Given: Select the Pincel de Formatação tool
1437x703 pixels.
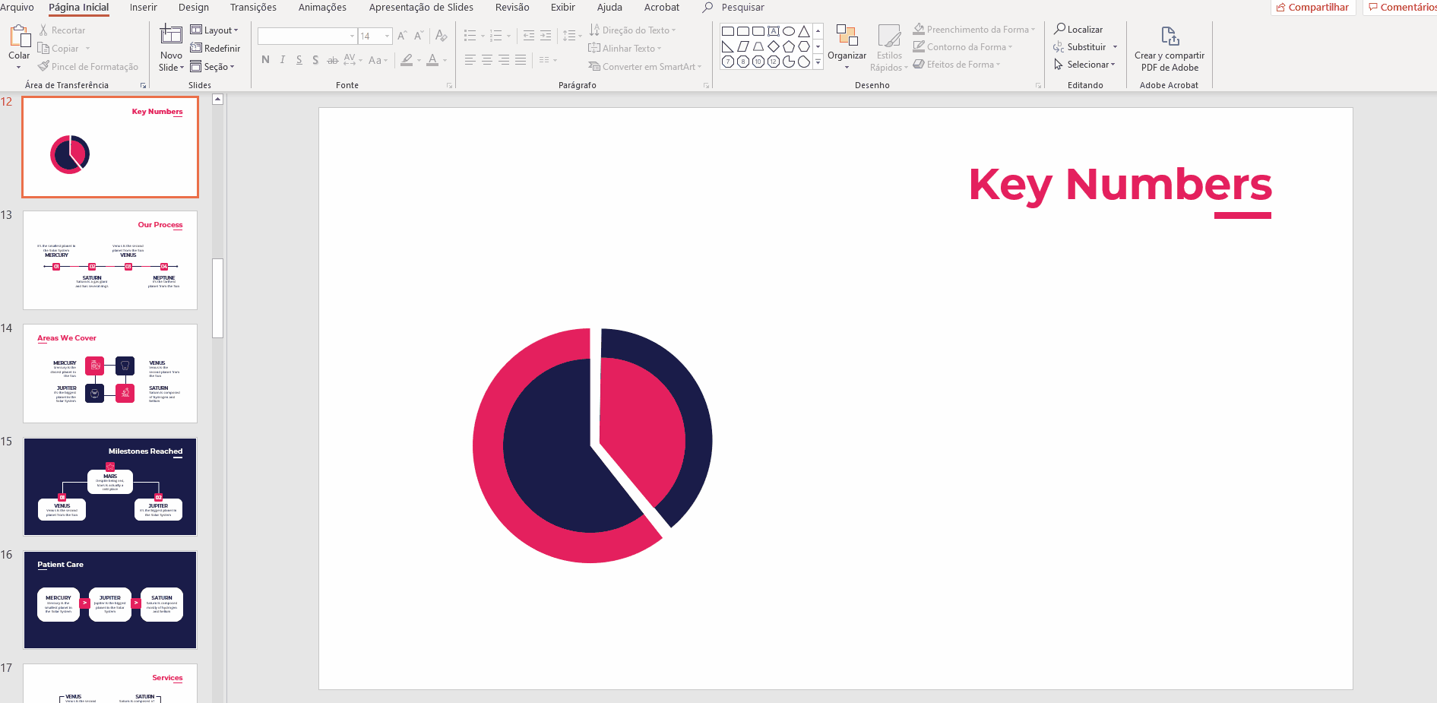Looking at the screenshot, I should 88,67.
